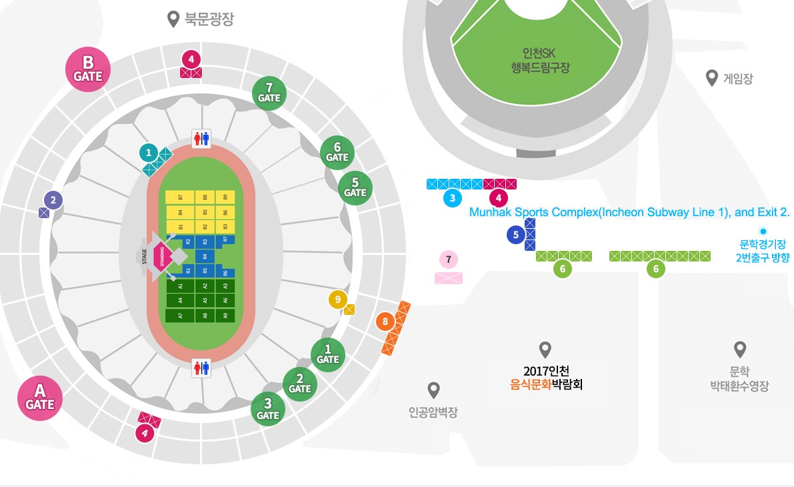The height and width of the screenshot is (487, 794).
Task: Click the pink A GATE marker
Action: 40,398
